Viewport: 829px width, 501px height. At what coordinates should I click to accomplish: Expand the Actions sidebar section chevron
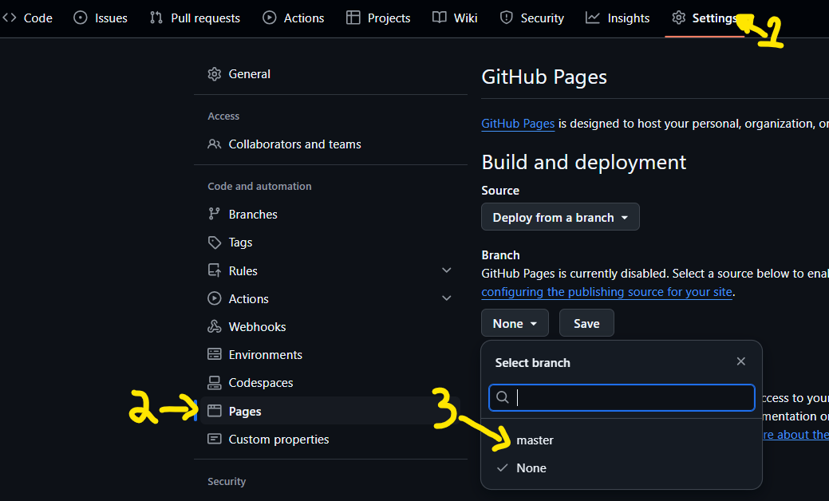447,298
